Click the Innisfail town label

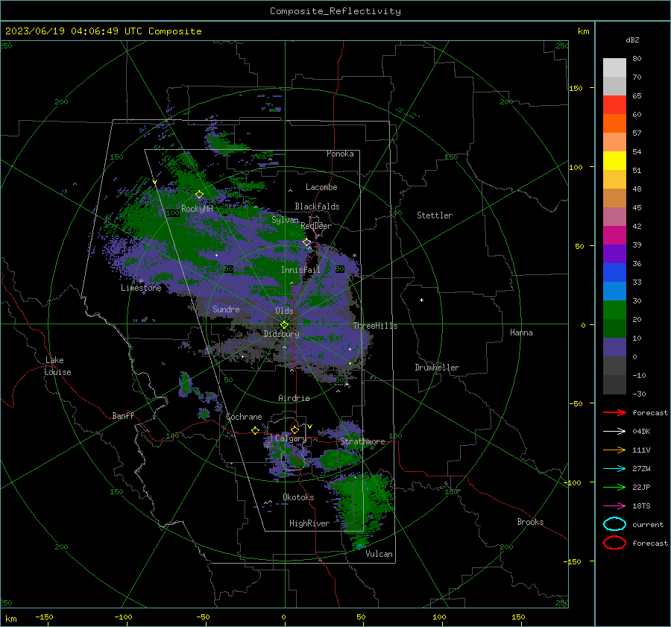pos(300,270)
